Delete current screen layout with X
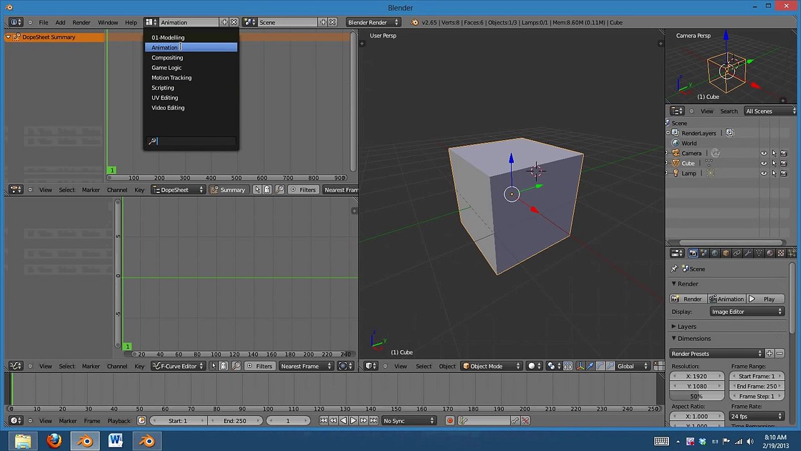801x451 pixels. (233, 23)
